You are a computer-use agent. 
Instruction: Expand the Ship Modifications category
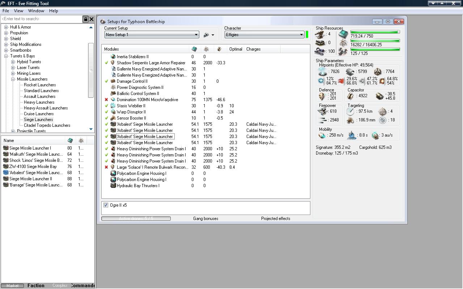6,44
